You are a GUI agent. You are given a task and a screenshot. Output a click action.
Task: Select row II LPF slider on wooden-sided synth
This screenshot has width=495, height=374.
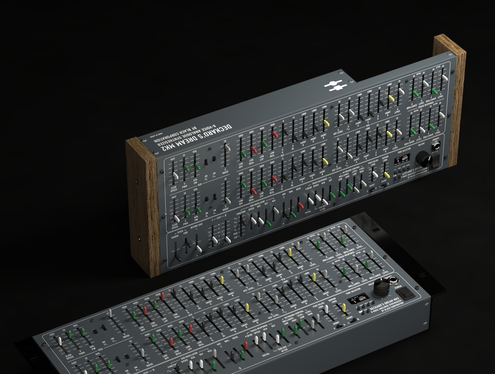point(264,184)
